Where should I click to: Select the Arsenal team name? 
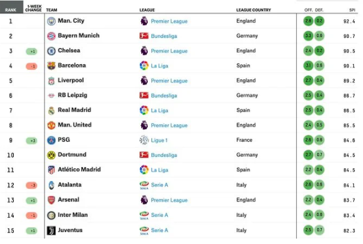[69, 200]
